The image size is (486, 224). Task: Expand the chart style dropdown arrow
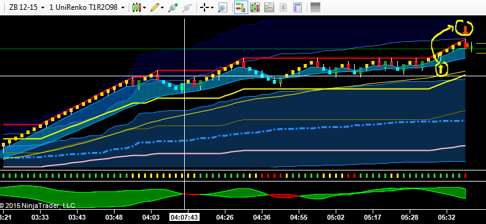[145, 8]
